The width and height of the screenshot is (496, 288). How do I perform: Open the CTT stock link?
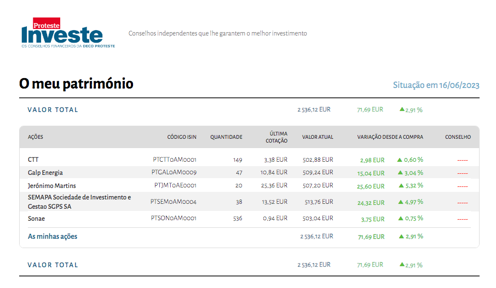33,160
